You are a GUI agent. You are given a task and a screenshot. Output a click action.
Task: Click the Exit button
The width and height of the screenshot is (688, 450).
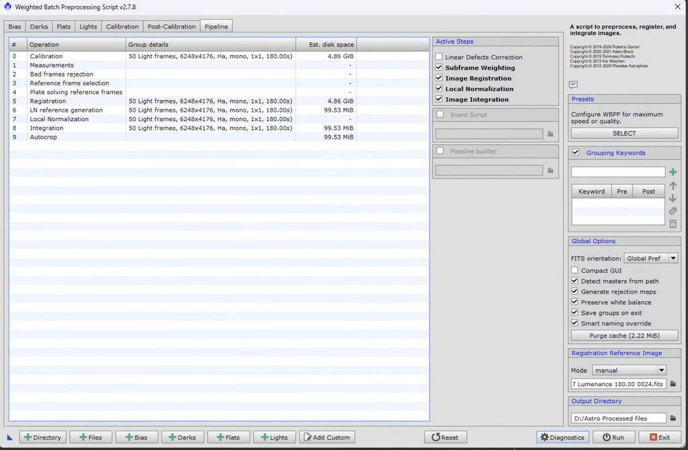point(660,437)
